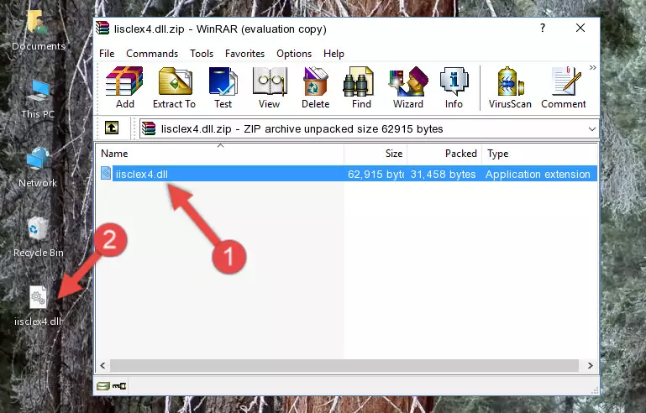The image size is (646, 413).
Task: Click the archive path address field
Action: (x=369, y=129)
